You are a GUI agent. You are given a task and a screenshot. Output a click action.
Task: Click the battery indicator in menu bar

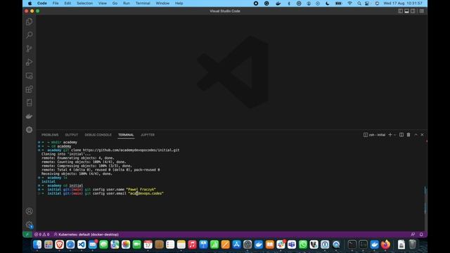click(x=339, y=3)
